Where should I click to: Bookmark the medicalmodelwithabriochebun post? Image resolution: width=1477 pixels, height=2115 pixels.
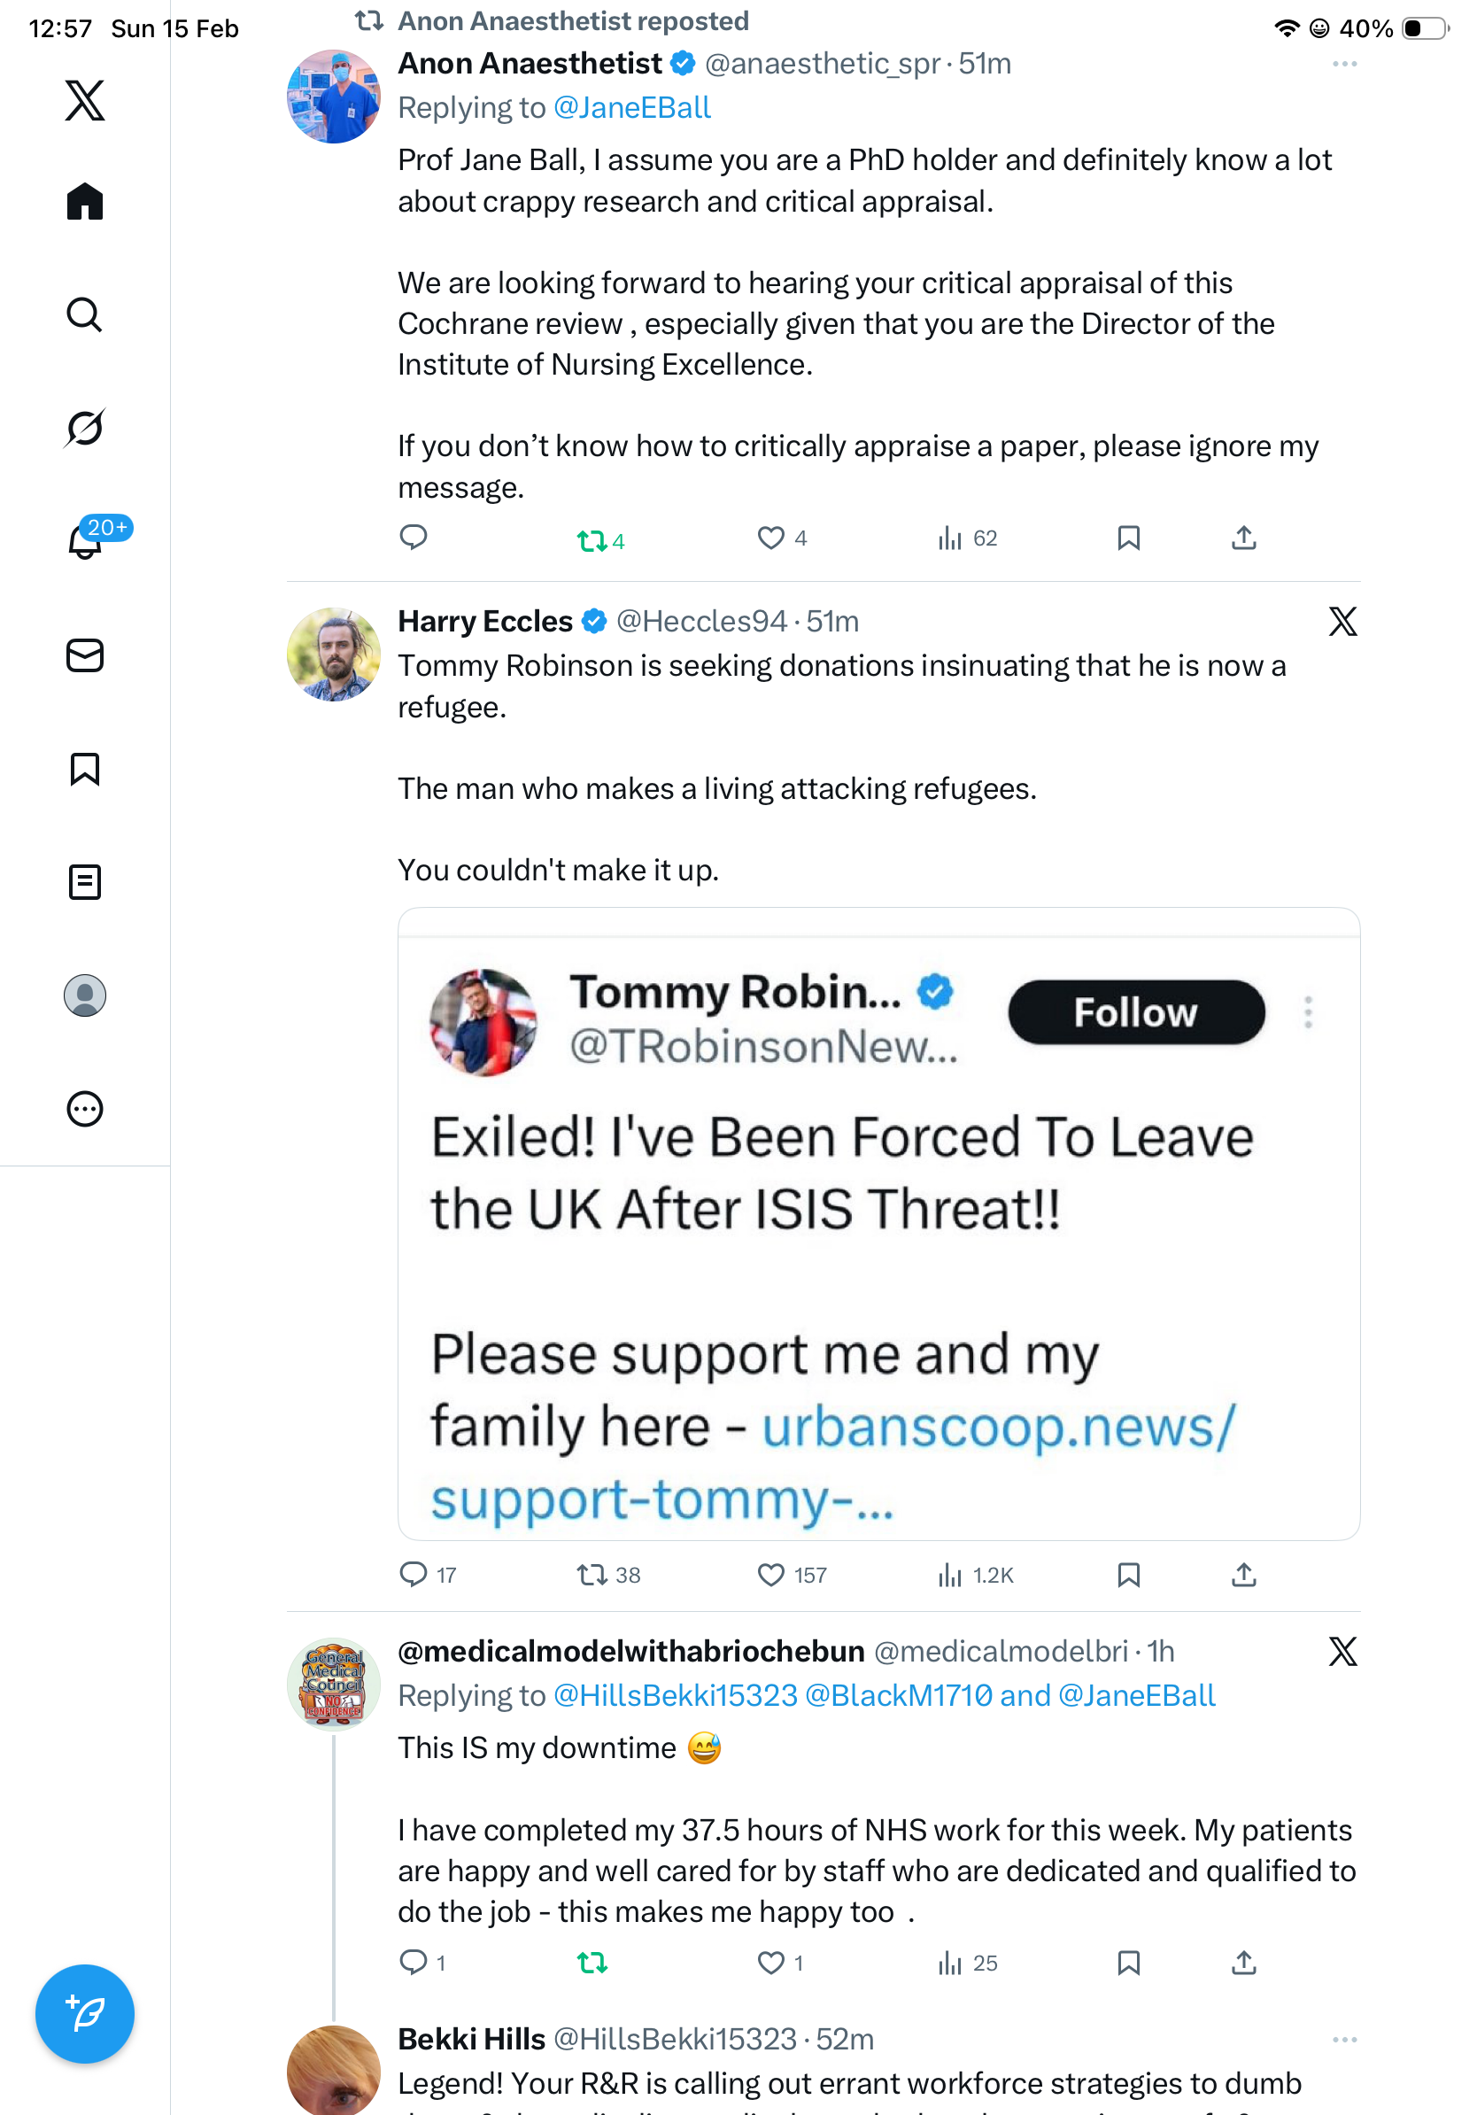coord(1128,1963)
